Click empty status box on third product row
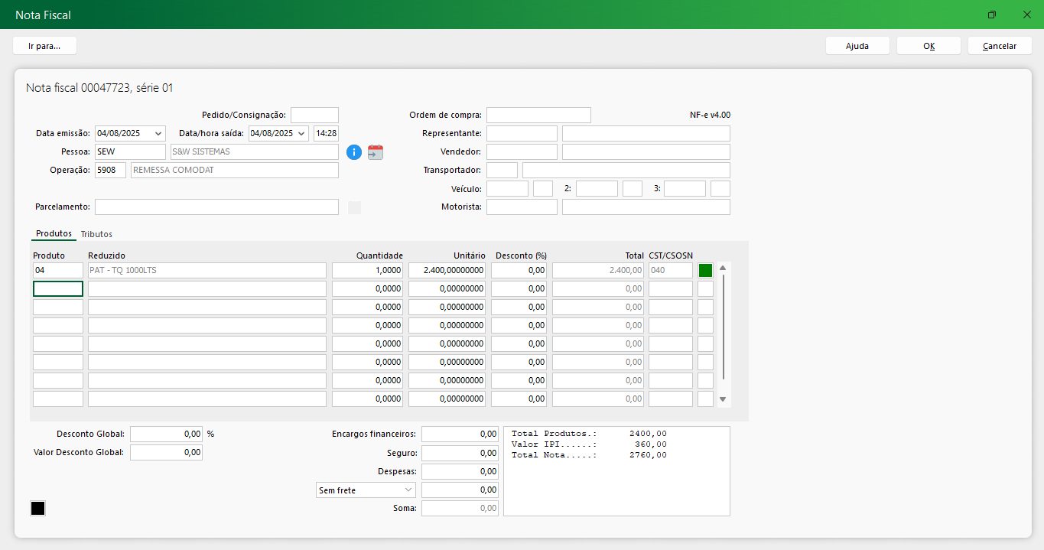Viewport: 1044px width, 550px height. [705, 307]
